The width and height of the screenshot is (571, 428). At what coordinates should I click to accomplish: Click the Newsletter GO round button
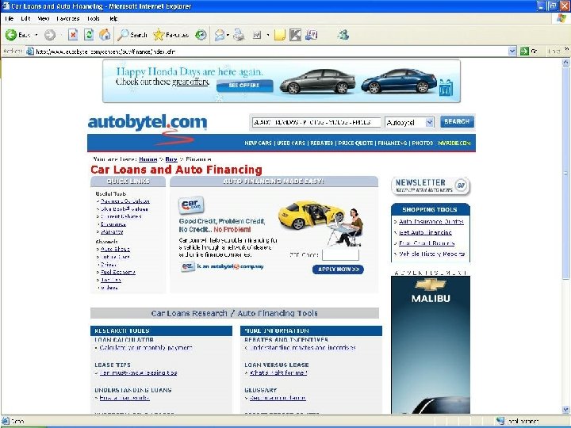[x=462, y=185]
